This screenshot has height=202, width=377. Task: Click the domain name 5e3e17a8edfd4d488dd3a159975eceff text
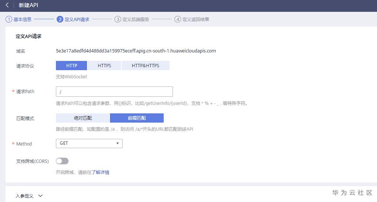136,51
